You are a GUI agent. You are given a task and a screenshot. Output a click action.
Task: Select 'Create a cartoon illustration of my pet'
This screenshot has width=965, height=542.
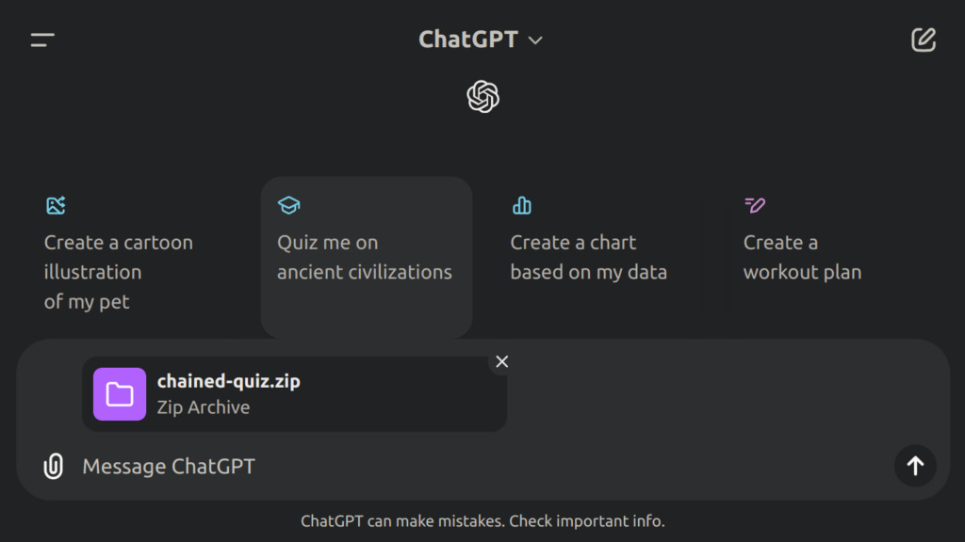coord(118,271)
